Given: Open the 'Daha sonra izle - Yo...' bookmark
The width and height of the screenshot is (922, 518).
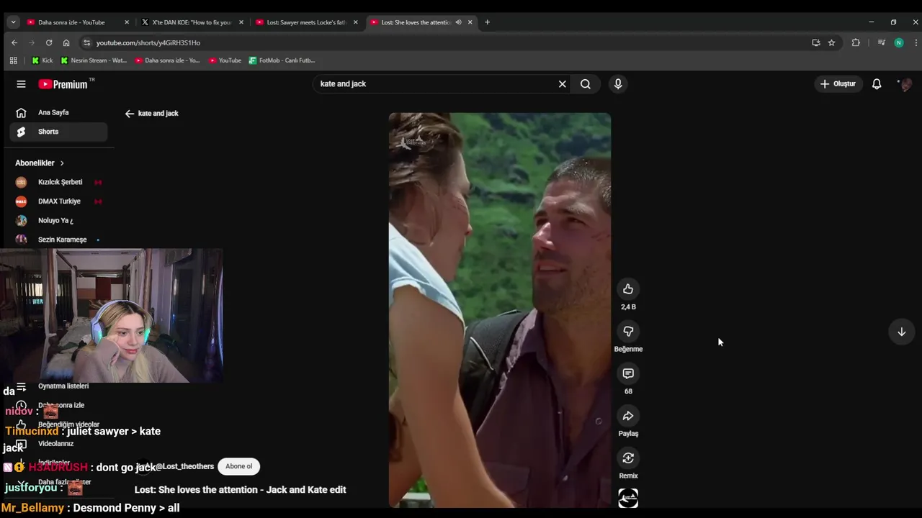Looking at the screenshot, I should pyautogui.click(x=168, y=60).
